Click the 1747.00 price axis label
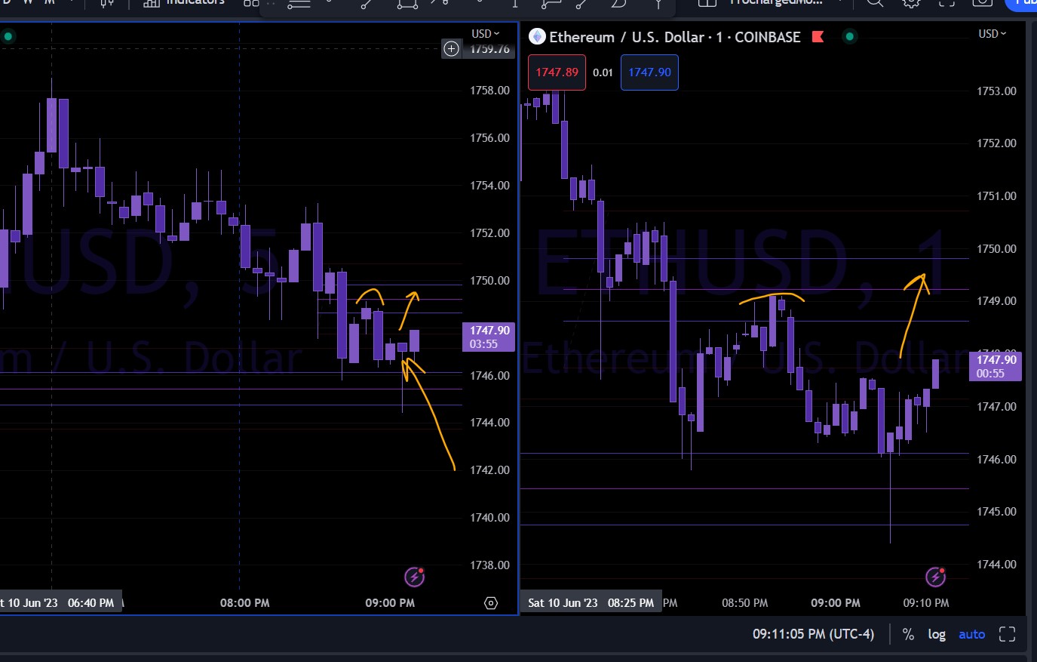This screenshot has width=1037, height=662. point(996,407)
